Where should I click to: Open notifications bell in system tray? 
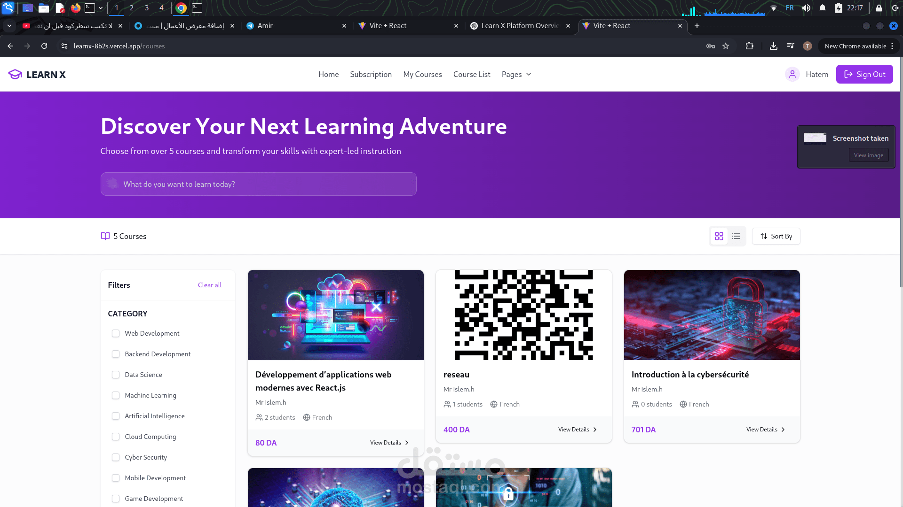[x=823, y=8]
